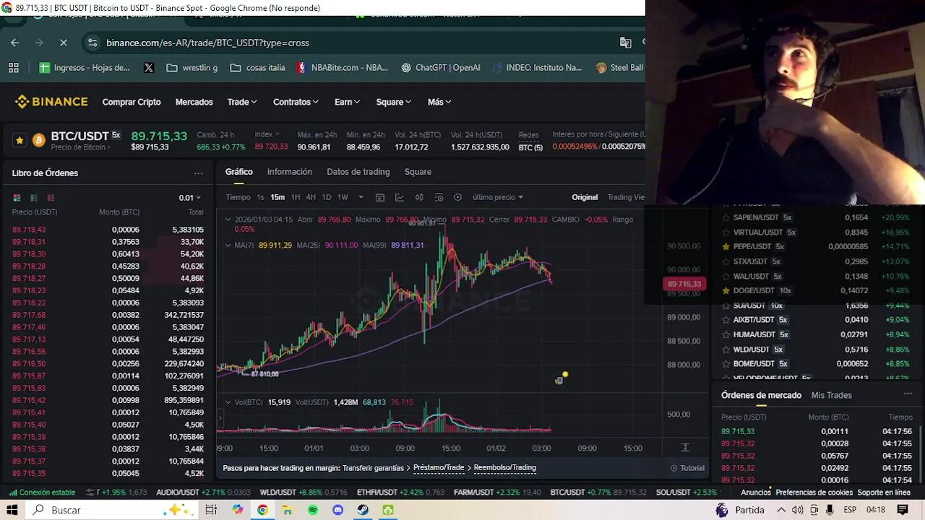Open the Square dropdown in top navigation
The width and height of the screenshot is (925, 520).
point(393,102)
